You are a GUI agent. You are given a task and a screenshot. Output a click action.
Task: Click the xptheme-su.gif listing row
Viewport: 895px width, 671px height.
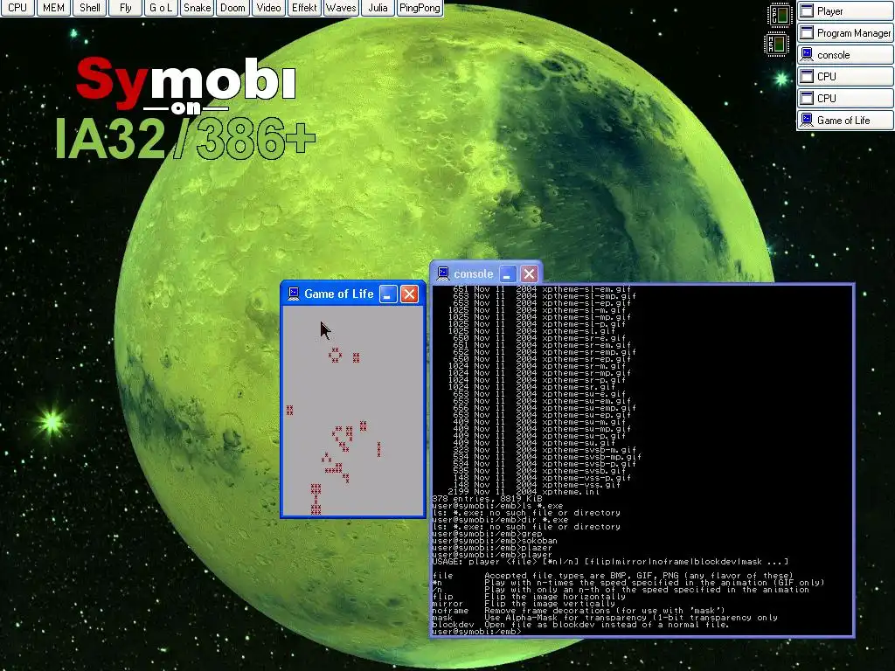(534, 443)
